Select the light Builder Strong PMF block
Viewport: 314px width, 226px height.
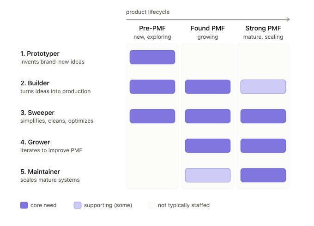[x=263, y=87]
